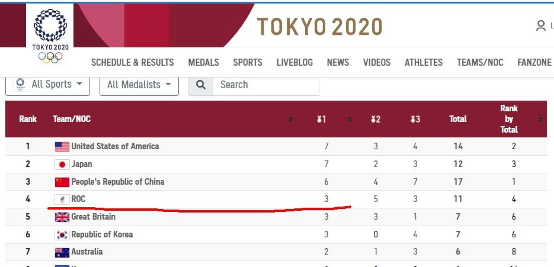Click the search magnifier icon
This screenshot has height=267, width=554.
(201, 85)
